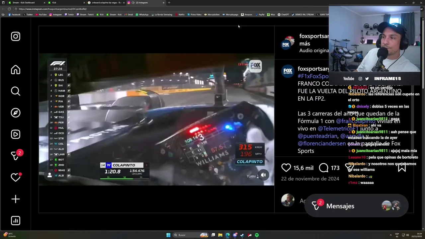Go to Instagram Home feed icon
The width and height of the screenshot is (425, 239).
[x=16, y=70]
